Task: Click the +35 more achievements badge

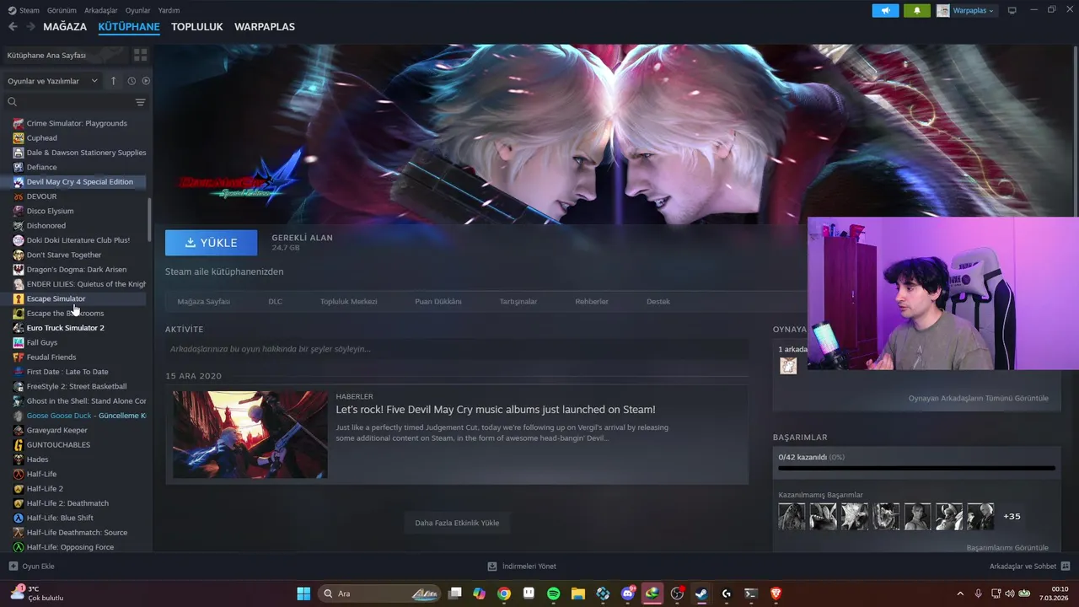Action: point(1012,516)
